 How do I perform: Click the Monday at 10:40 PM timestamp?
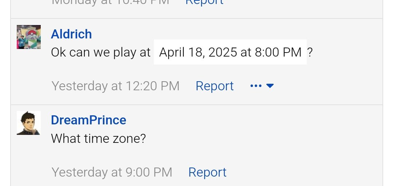[110, 2]
